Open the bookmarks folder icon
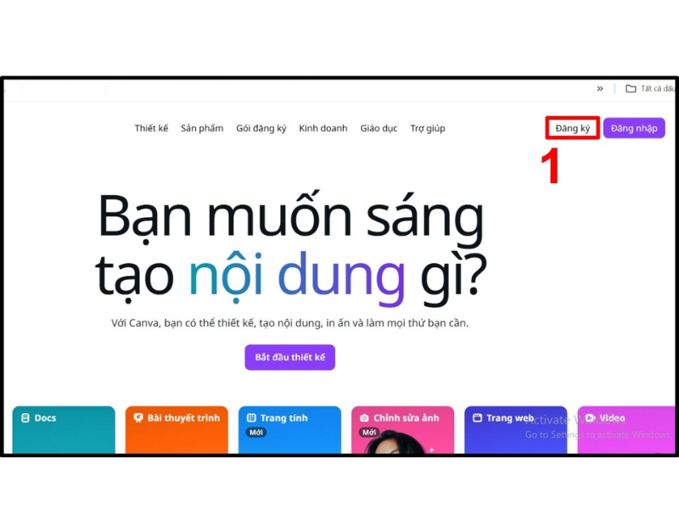Screen dimensions: 679x509 pyautogui.click(x=629, y=87)
